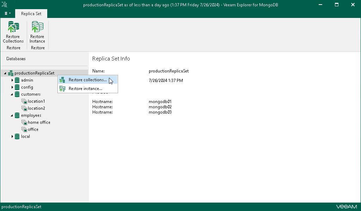
Task: Click the Name: field label
Action: pos(98,71)
